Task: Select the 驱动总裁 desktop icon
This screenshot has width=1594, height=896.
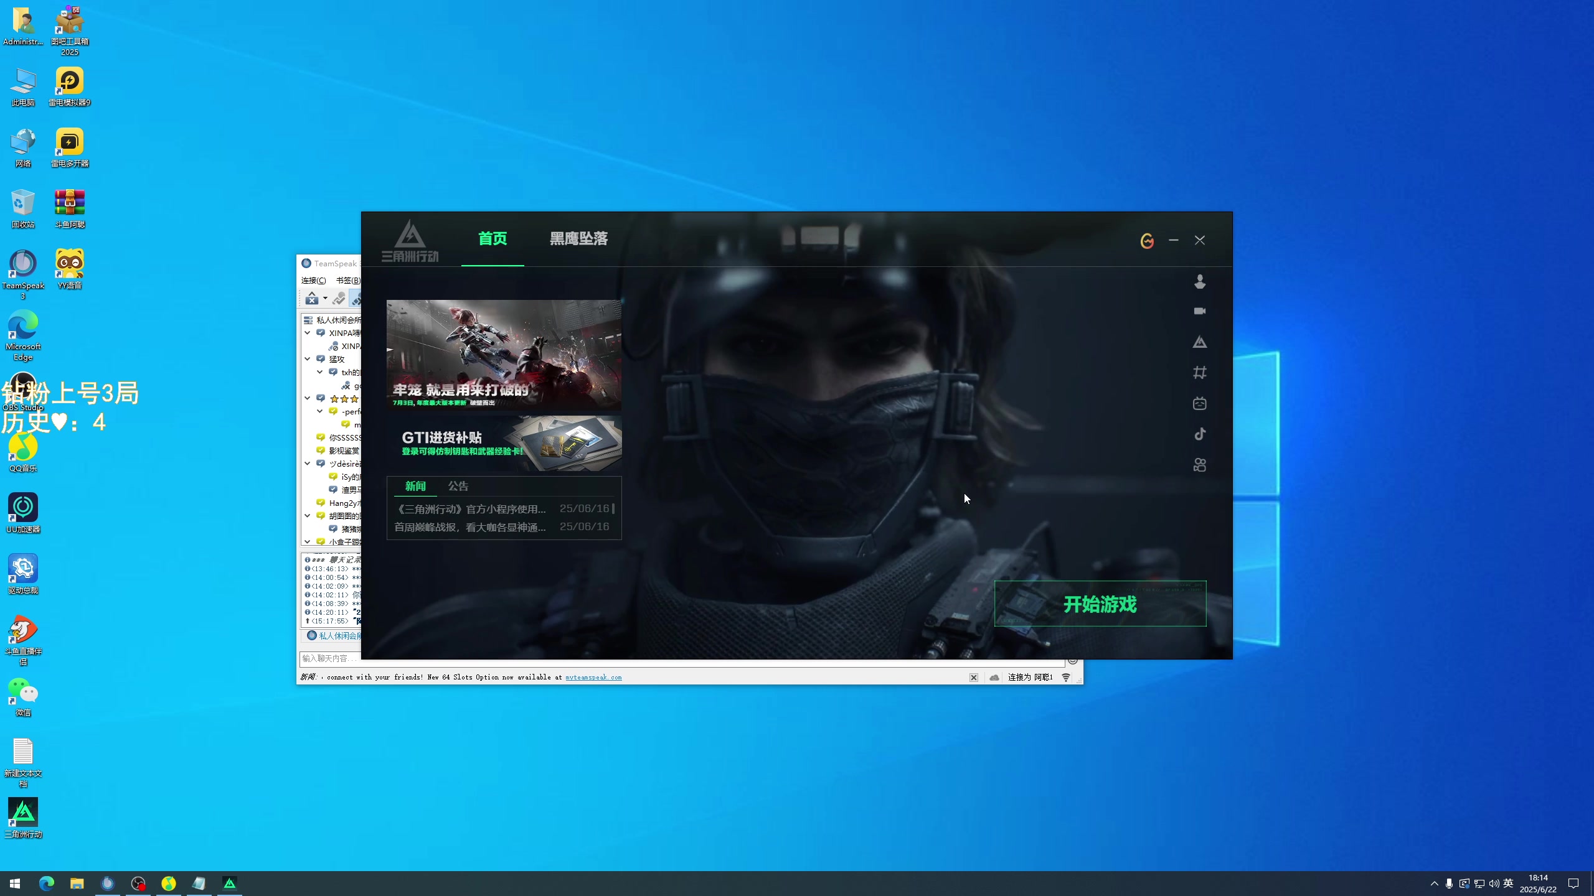Action: (23, 575)
